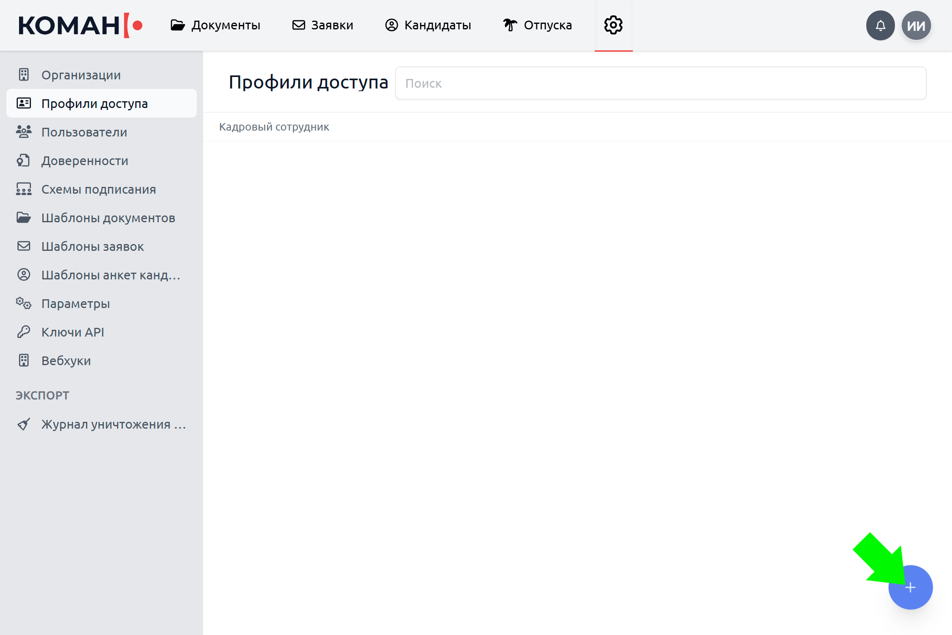Select Организации in the sidebar
The height and width of the screenshot is (635, 952).
pos(81,75)
